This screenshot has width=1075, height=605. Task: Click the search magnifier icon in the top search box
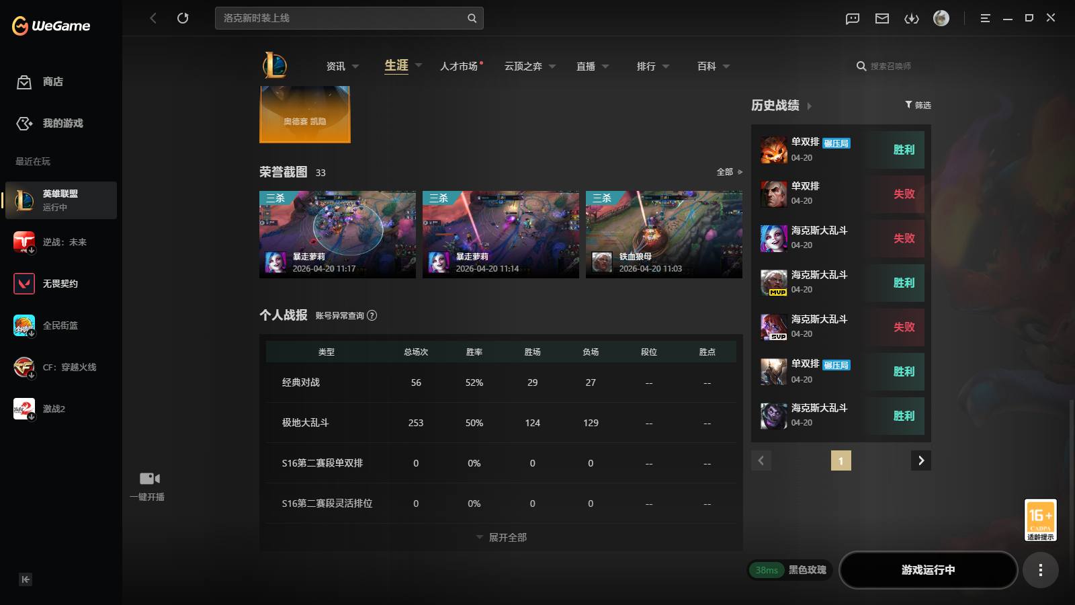(472, 18)
